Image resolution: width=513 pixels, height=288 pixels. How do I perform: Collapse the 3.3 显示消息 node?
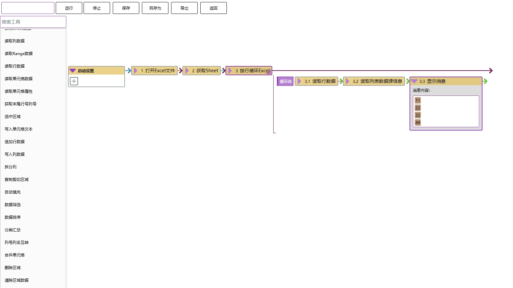414,81
